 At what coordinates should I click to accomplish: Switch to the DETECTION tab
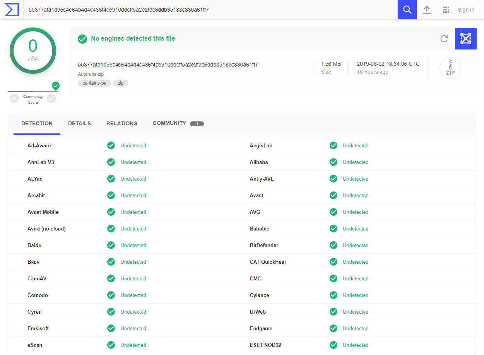(x=37, y=123)
